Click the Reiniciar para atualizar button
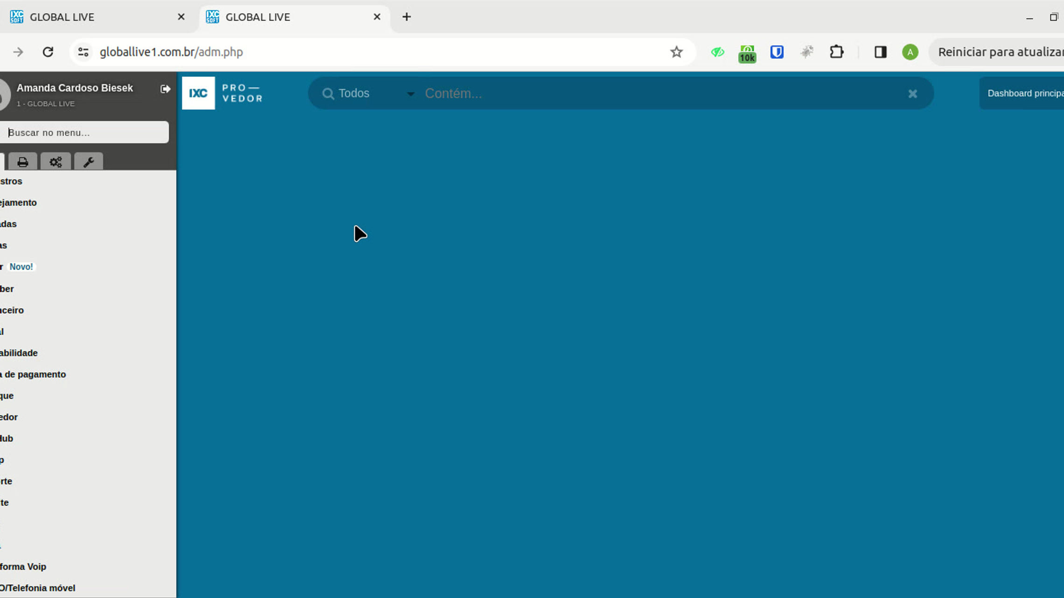1064x598 pixels. (999, 52)
